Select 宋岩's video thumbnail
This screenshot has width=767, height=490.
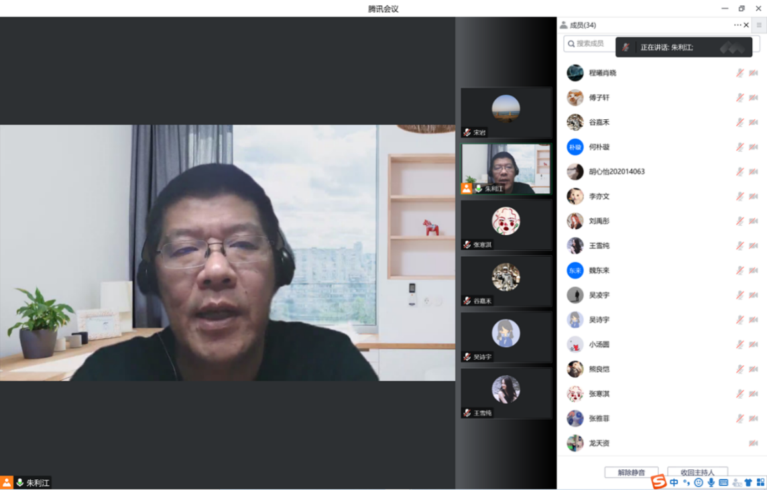[506, 113]
